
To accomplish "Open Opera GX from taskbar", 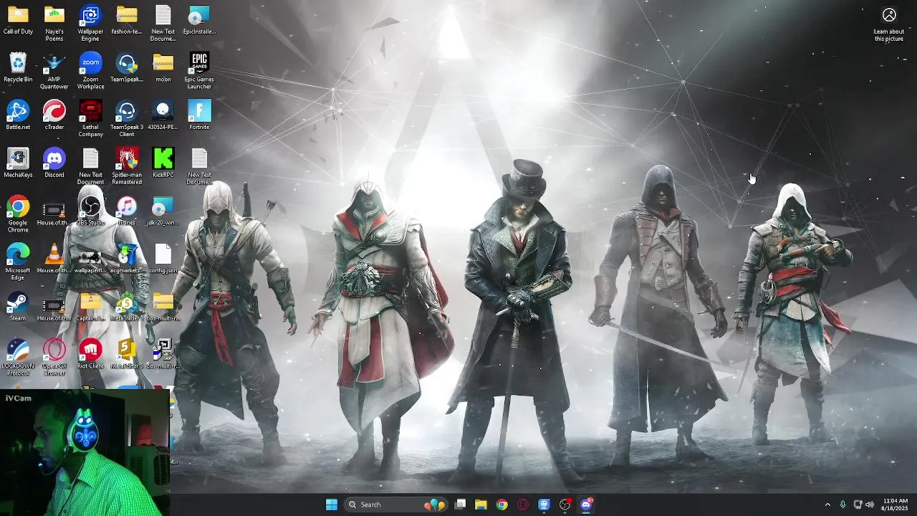I will (523, 505).
